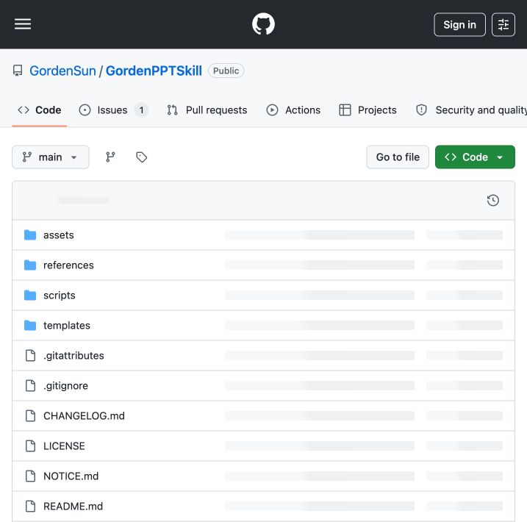The image size is (527, 522).
Task: Click the scripts folder icon
Action: pos(30,296)
